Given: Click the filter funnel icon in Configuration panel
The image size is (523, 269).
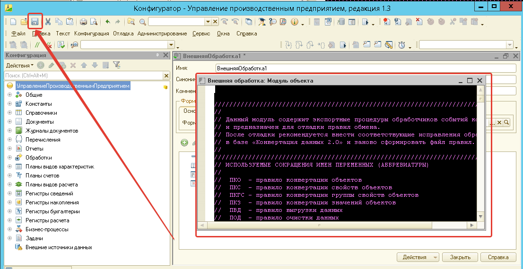Looking at the screenshot, I should coord(116,65).
